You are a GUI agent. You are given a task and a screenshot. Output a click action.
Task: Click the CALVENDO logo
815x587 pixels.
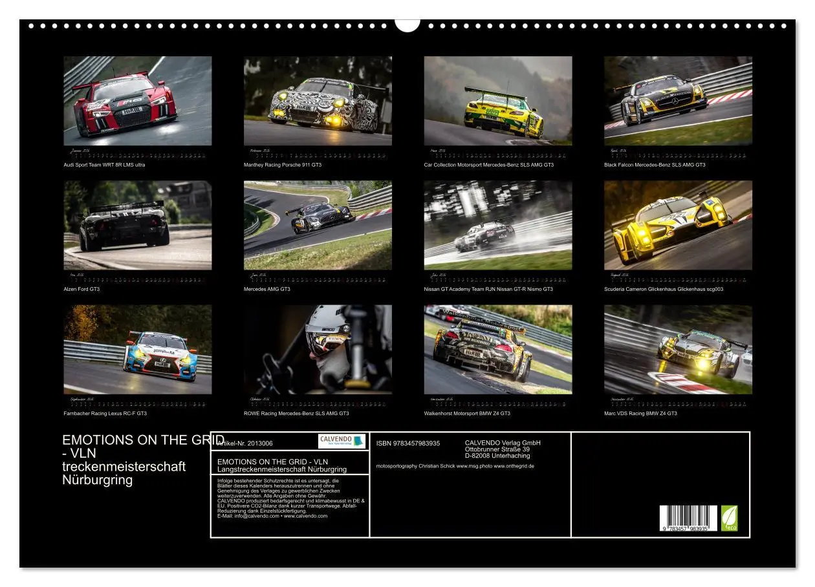pyautogui.click(x=342, y=441)
